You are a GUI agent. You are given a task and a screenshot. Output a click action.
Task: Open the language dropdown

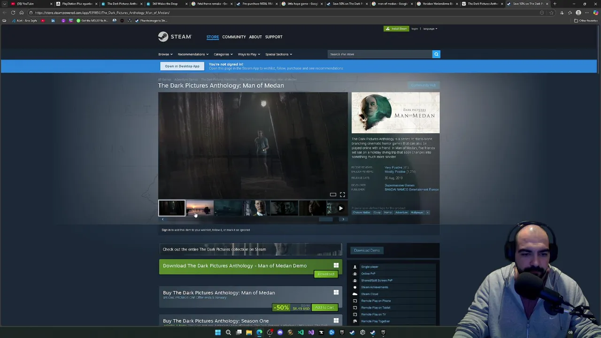point(430,29)
